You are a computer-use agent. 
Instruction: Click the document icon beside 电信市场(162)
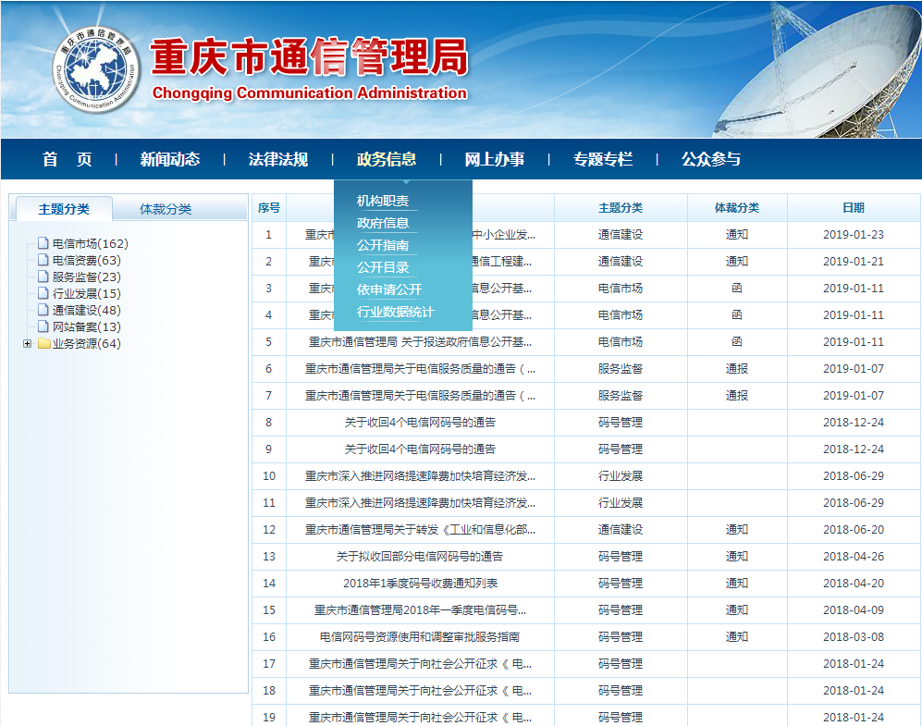coord(43,244)
